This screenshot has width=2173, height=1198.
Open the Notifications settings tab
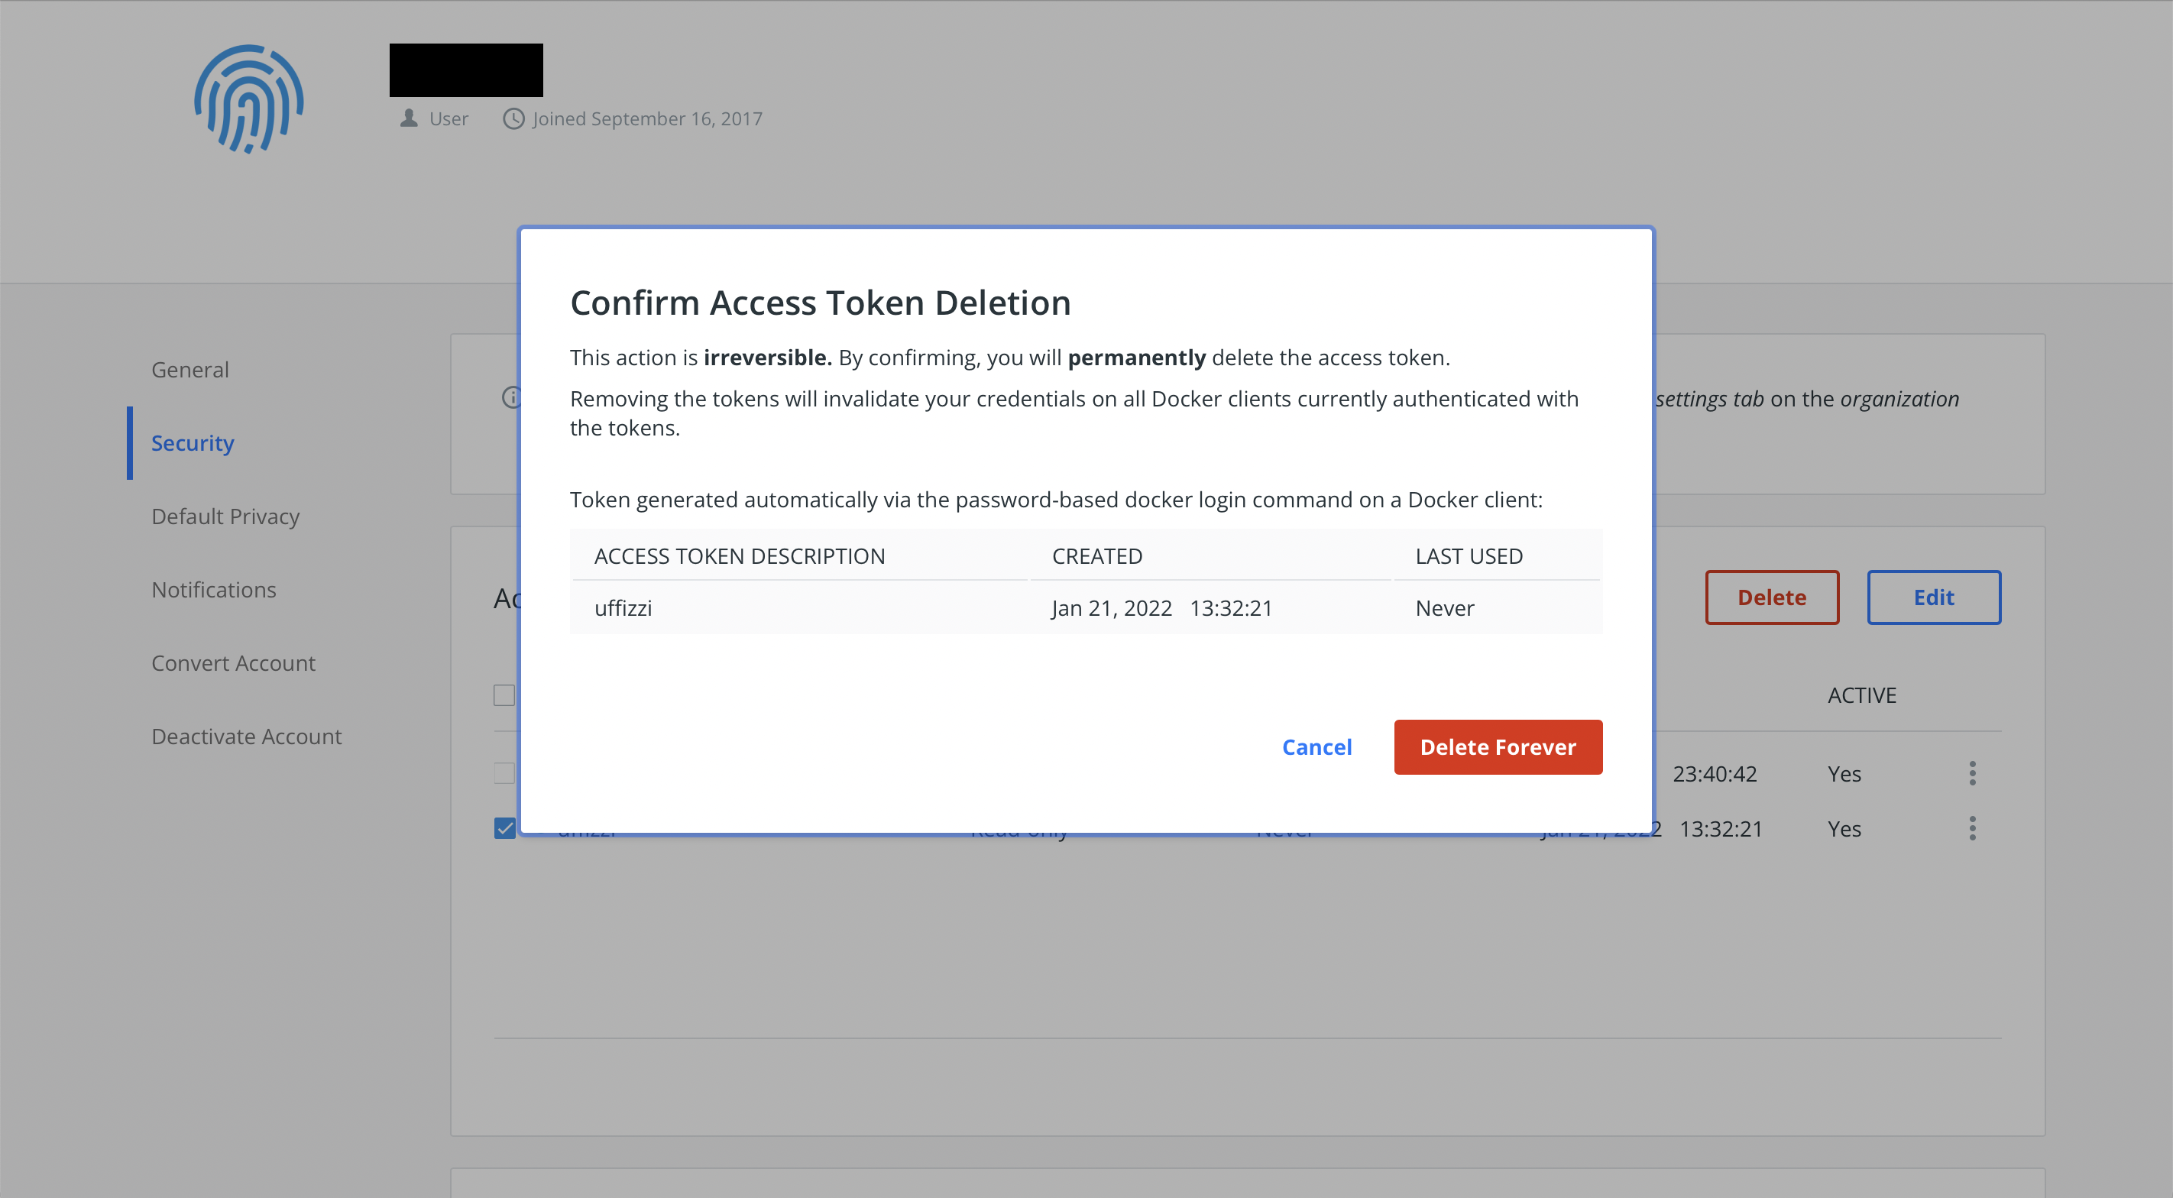click(x=213, y=590)
